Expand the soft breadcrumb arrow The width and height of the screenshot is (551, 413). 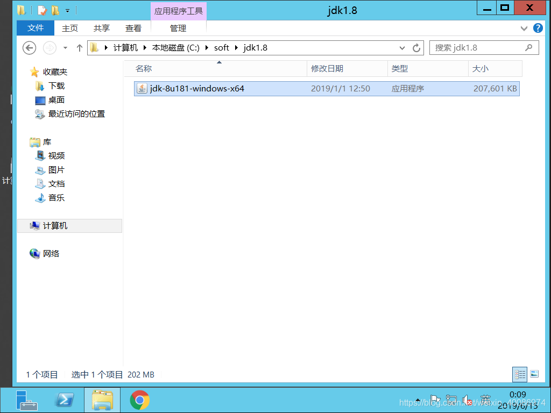(236, 47)
